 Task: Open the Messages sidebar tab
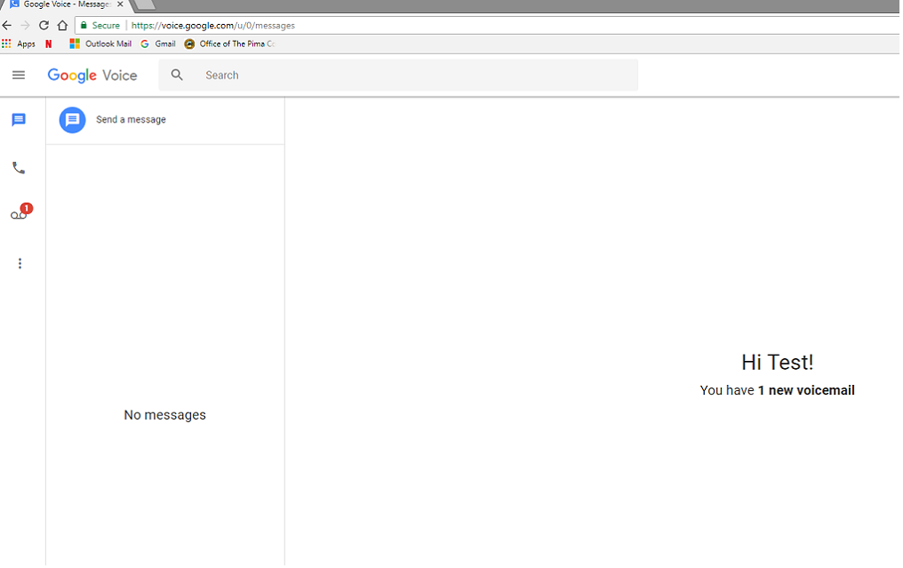[19, 120]
